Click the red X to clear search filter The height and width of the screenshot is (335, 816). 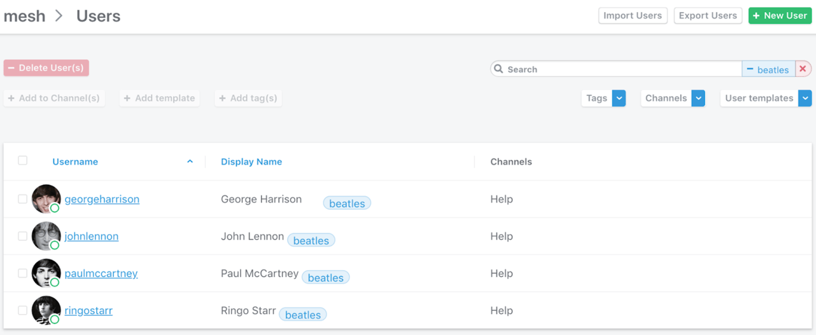(x=803, y=69)
